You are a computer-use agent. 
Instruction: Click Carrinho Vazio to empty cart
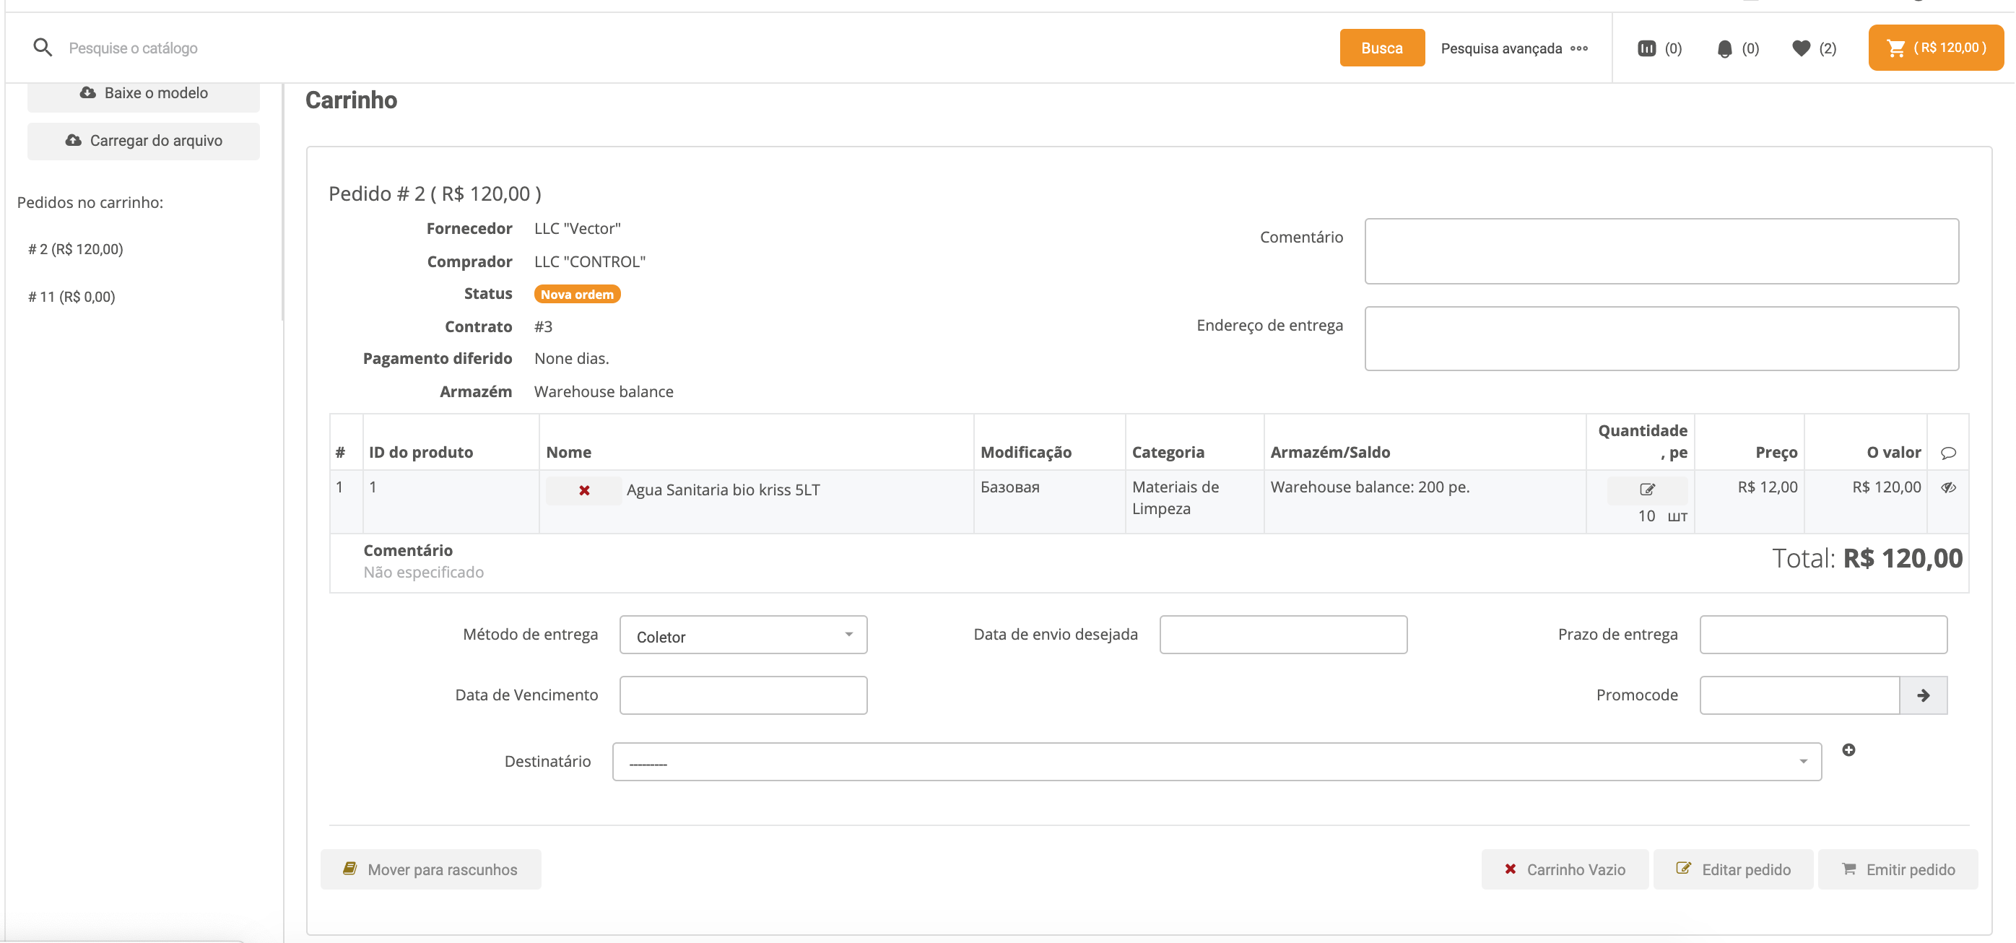pos(1564,869)
